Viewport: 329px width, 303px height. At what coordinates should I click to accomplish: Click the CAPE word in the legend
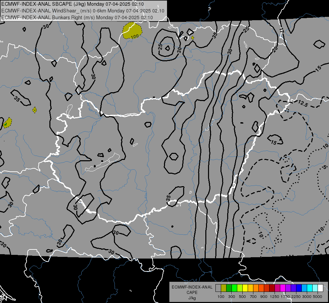(x=192, y=293)
